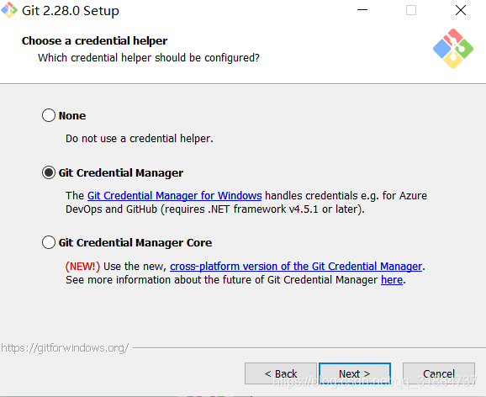
Task: Cancel the Git installation
Action: pyautogui.click(x=439, y=373)
